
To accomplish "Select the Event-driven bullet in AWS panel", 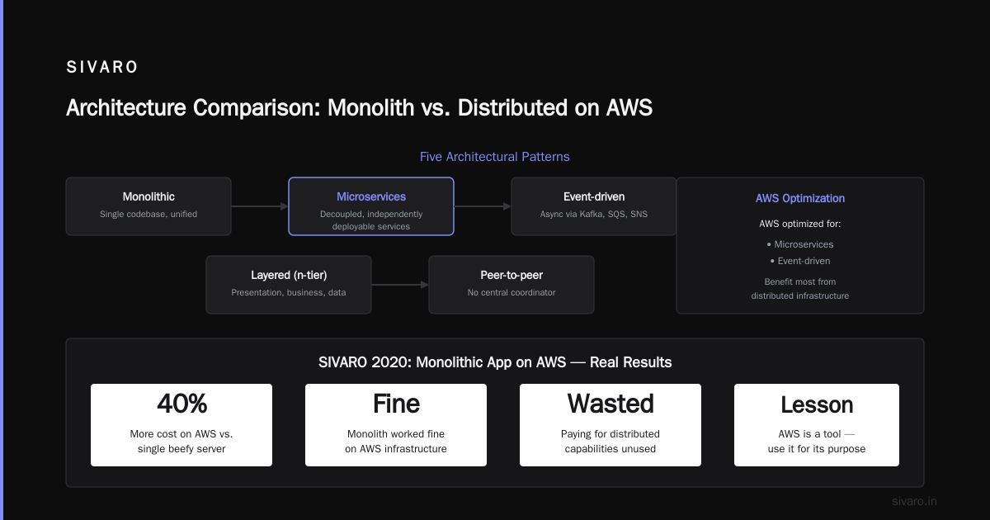I will [x=800, y=261].
